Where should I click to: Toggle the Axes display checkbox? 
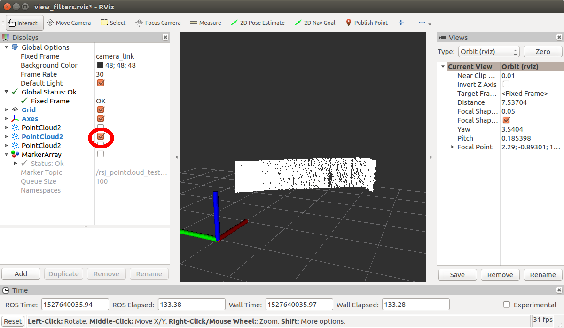(101, 119)
